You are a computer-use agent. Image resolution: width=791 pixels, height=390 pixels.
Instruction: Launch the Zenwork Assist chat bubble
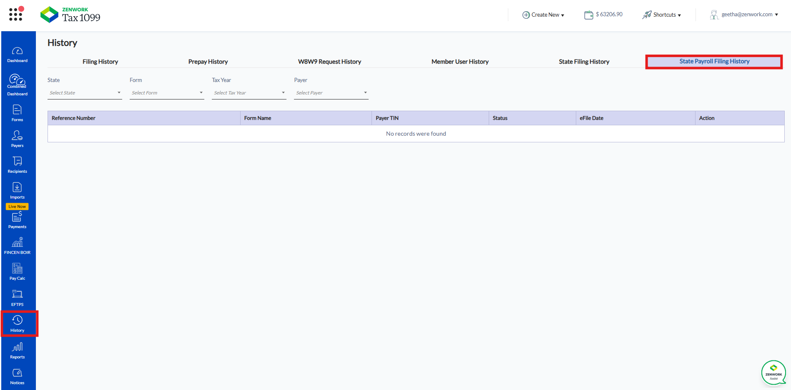pos(773,373)
